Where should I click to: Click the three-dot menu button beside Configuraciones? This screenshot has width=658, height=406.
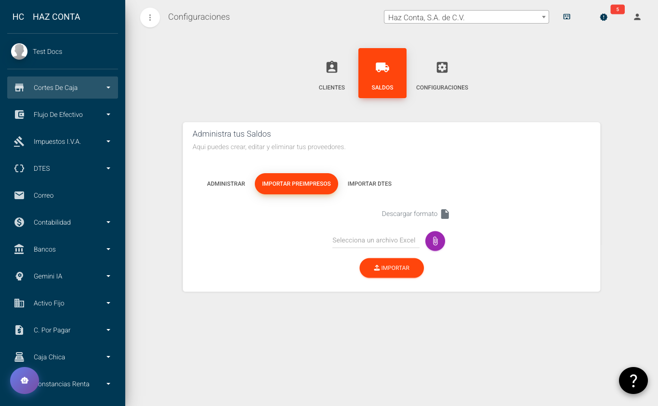tap(150, 18)
